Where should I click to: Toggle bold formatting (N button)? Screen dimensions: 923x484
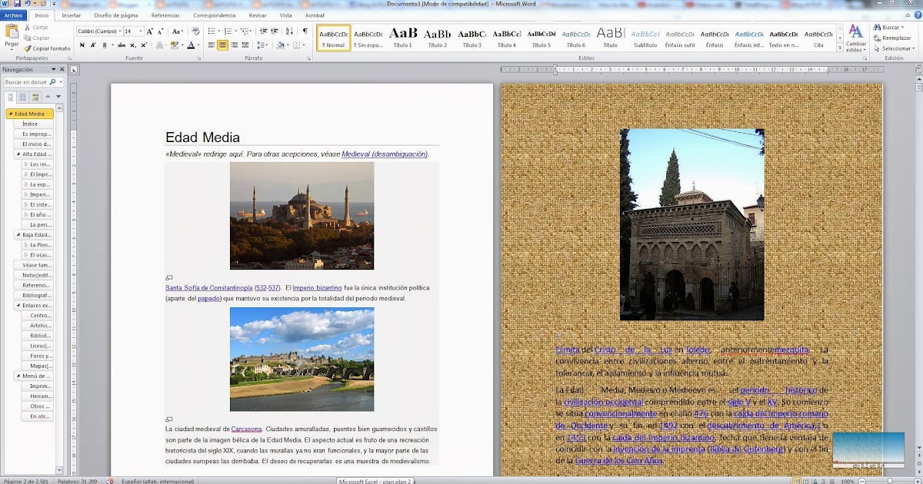[x=82, y=45]
